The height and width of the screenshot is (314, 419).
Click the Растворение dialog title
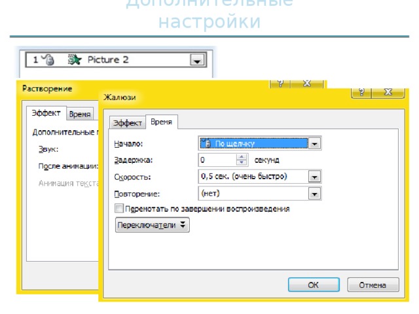coord(47,88)
